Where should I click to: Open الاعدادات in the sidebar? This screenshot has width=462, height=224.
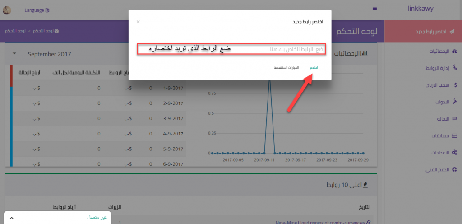pos(440,153)
